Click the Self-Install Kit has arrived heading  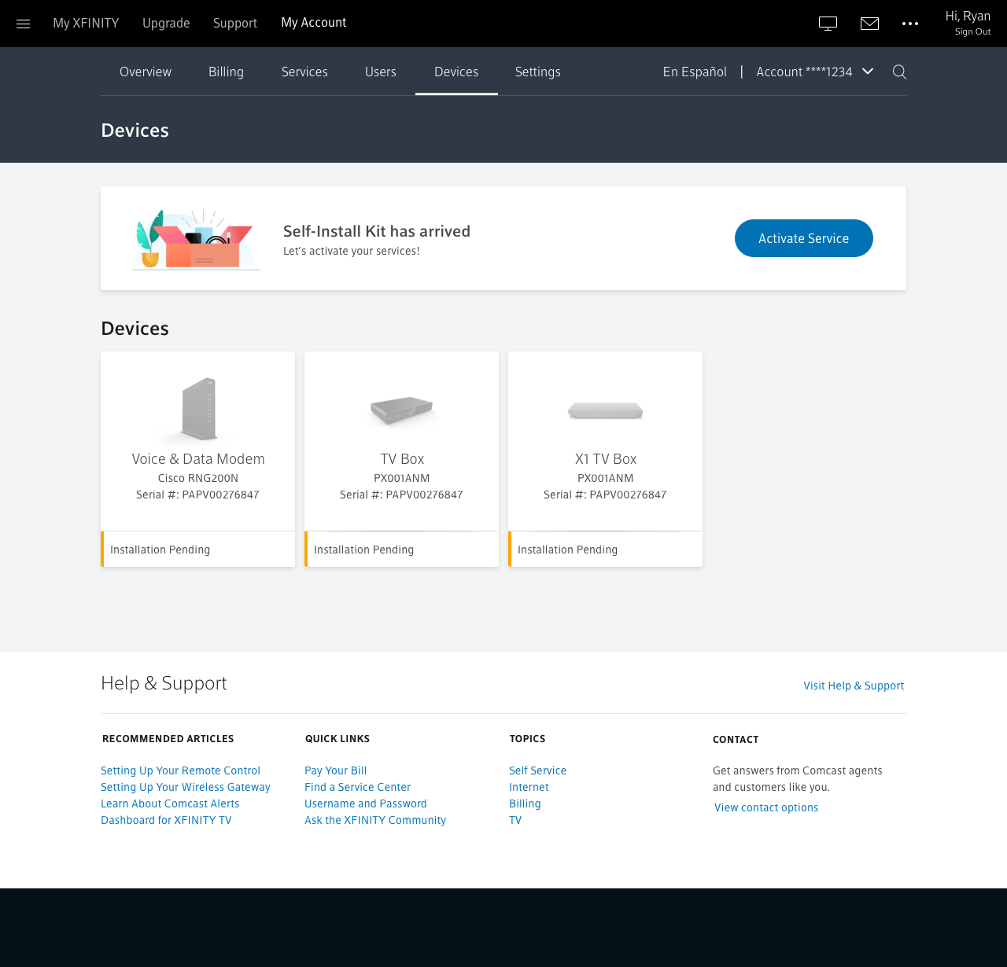(x=377, y=231)
